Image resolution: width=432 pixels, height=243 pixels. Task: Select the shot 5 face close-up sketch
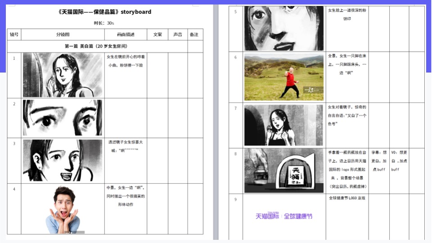coord(283,28)
